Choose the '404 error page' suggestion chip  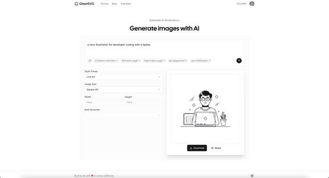131,61
